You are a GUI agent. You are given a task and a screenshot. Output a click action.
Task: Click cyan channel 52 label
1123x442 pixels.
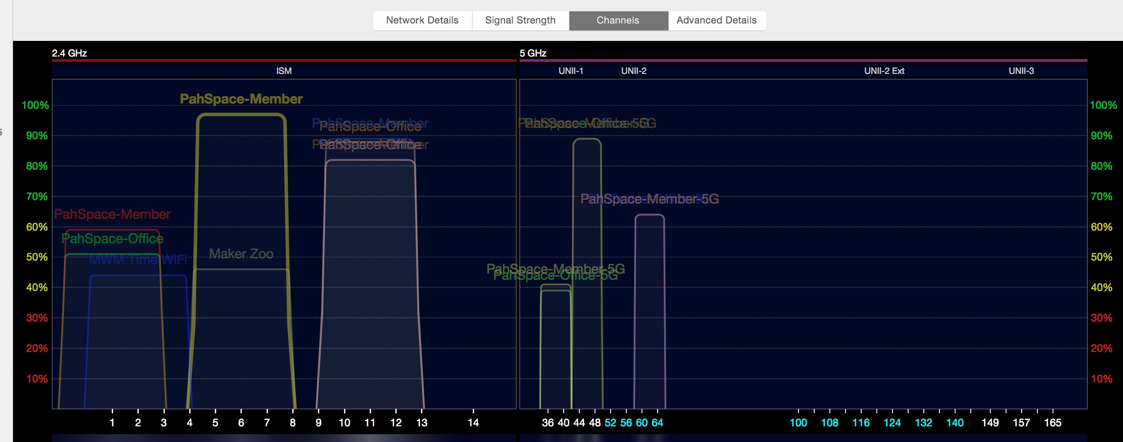[610, 422]
